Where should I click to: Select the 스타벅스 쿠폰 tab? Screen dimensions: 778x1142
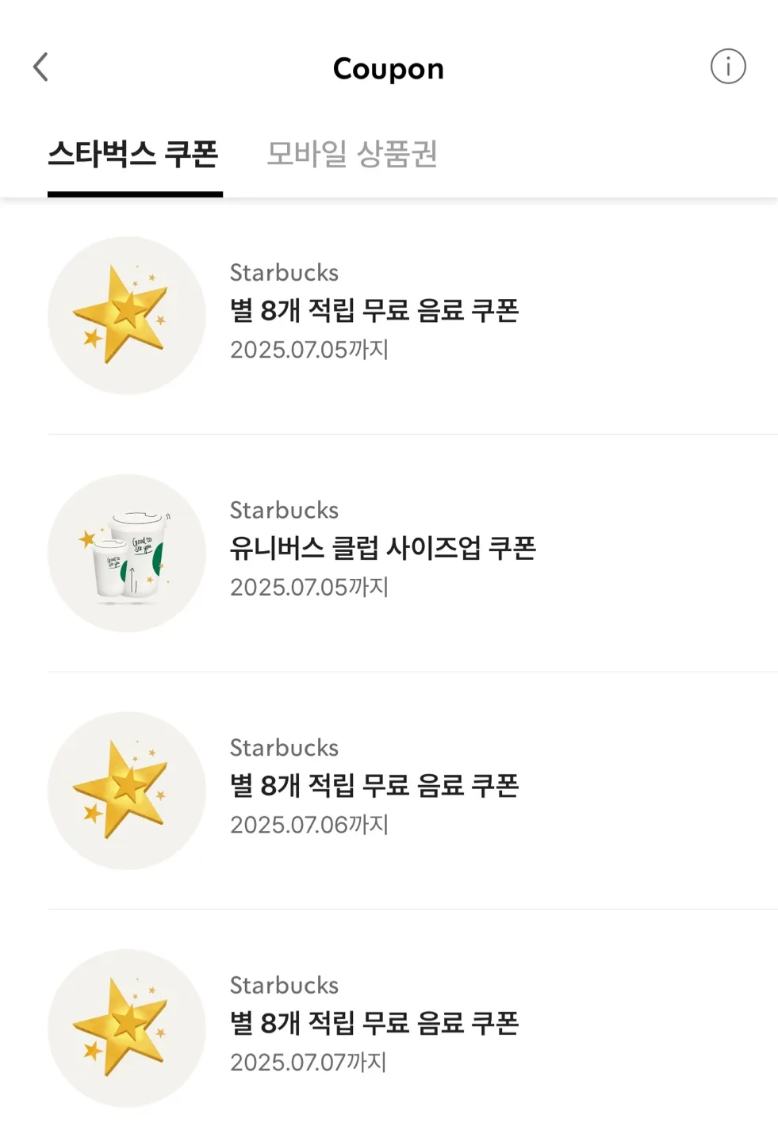tap(133, 153)
